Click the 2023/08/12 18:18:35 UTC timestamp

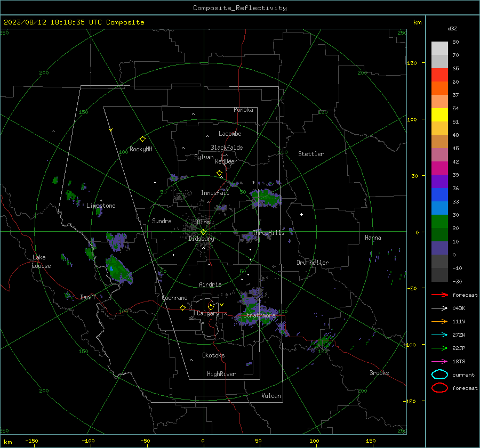[x=74, y=22]
